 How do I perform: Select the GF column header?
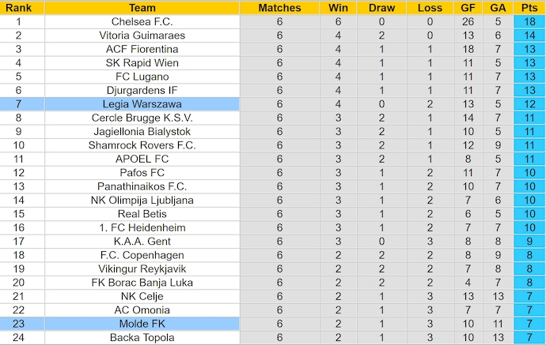click(x=467, y=8)
